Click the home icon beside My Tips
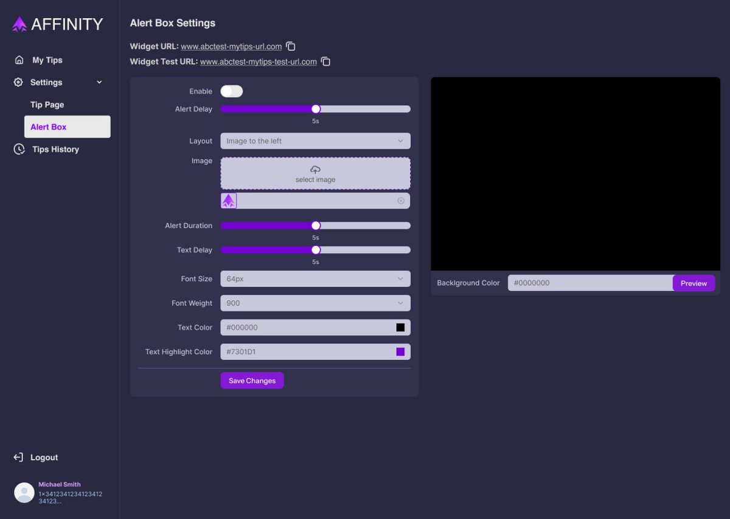This screenshot has height=519, width=730. click(19, 60)
